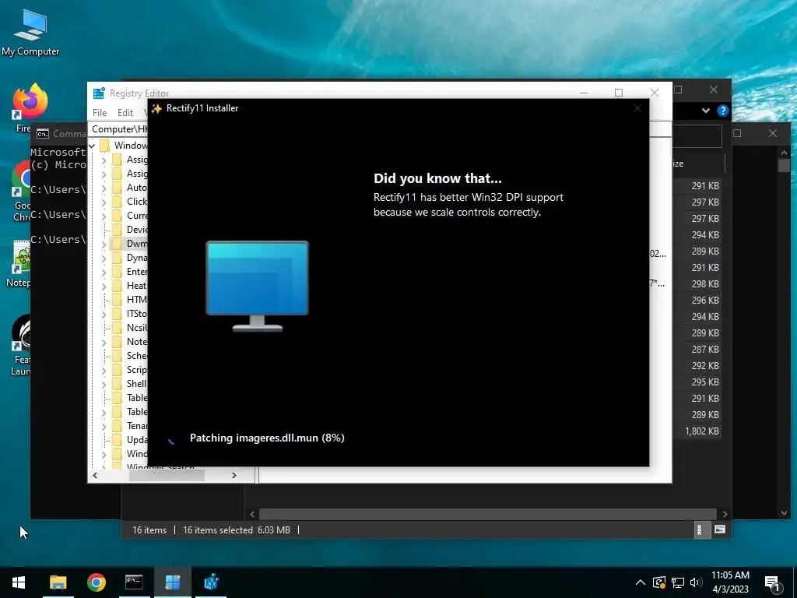Expand the Dwm key chevron
Screen dimensions: 797x598
click(104, 244)
